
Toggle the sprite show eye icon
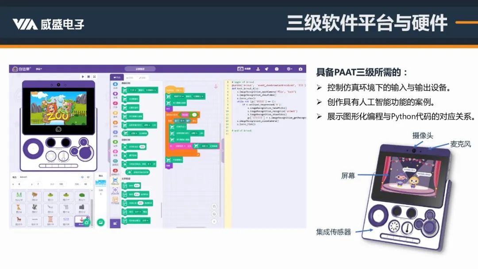(82, 177)
